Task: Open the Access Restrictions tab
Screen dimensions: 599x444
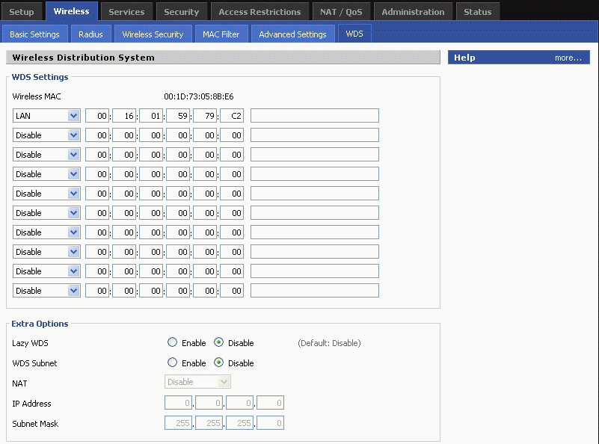Action: click(259, 12)
